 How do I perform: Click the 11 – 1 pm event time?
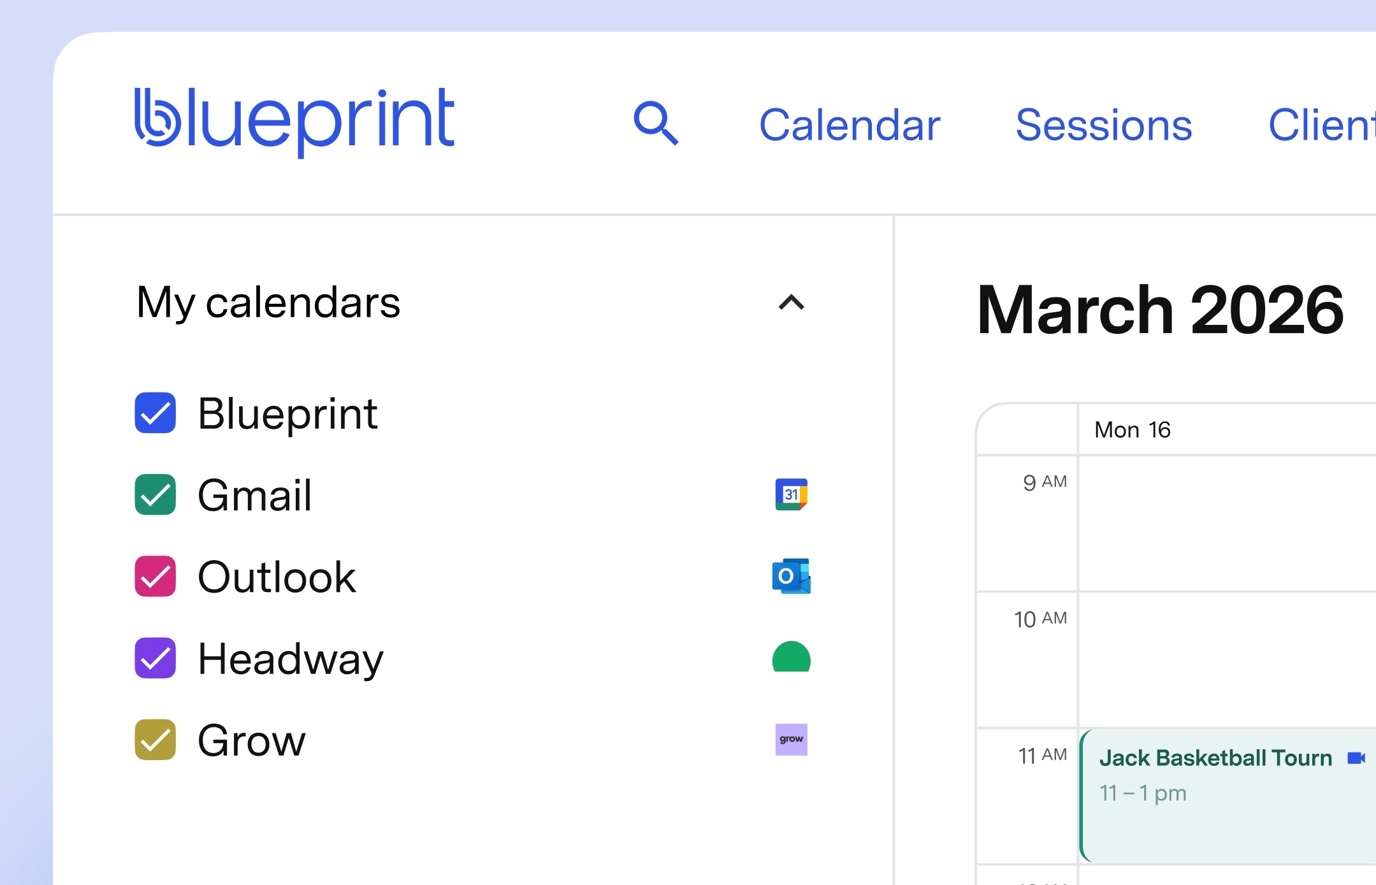(1143, 794)
